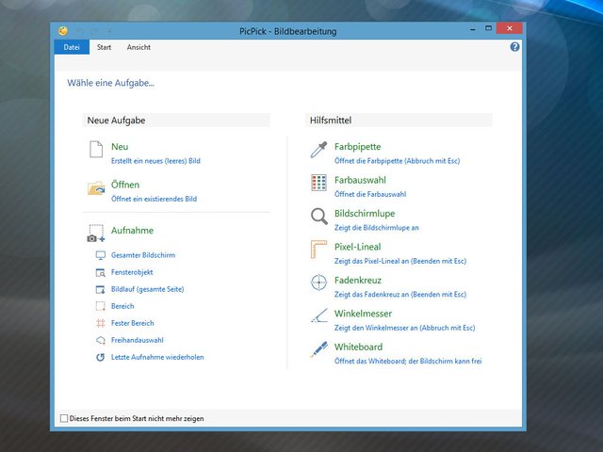Click the Farbauswahl color palette icon
Image resolution: width=603 pixels, height=452 pixels.
[318, 183]
